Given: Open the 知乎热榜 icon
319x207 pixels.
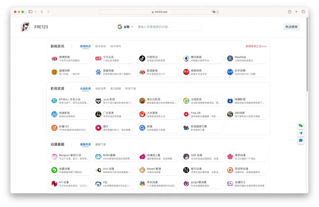Looking at the screenshot, I should [230, 72].
